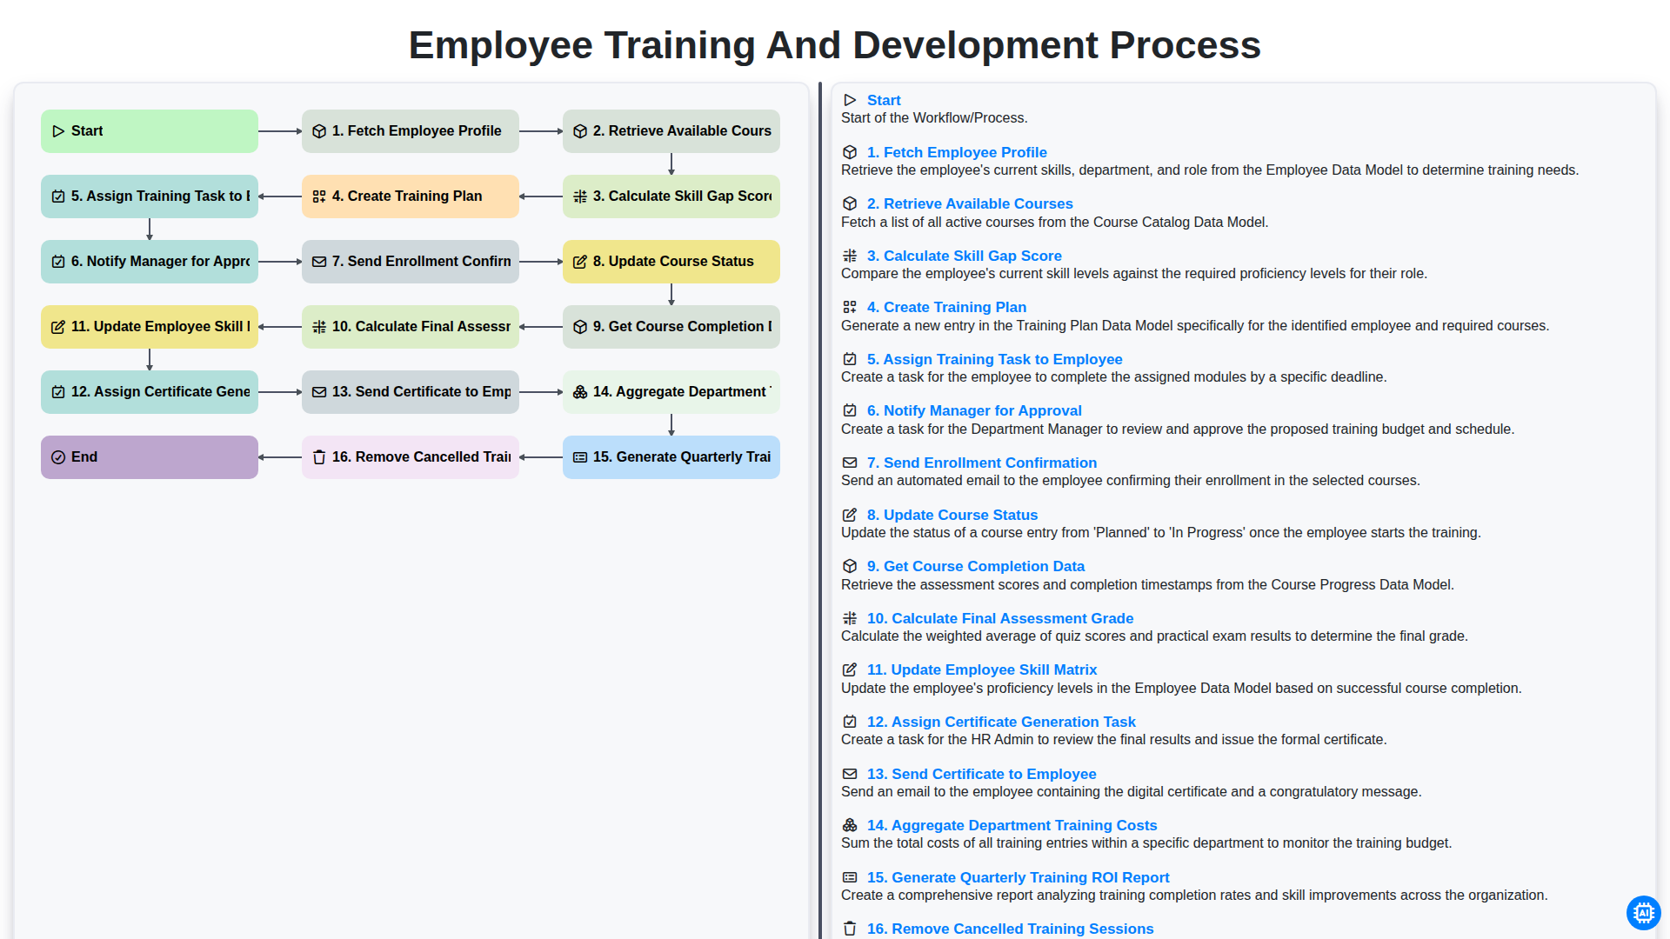
Task: Open the Start link in the step list
Action: click(x=884, y=100)
